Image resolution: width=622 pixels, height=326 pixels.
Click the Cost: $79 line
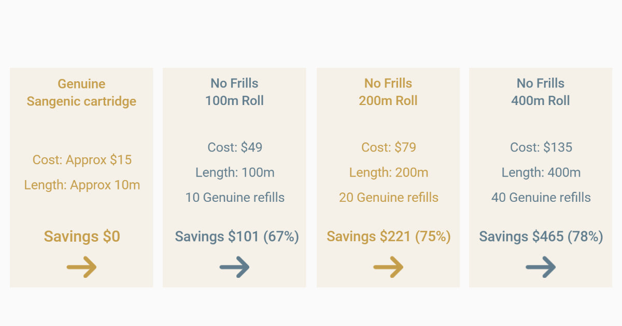point(389,147)
